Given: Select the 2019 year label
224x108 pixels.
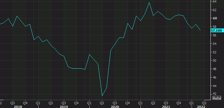Looking at the screenshot, I should pos(64,107).
